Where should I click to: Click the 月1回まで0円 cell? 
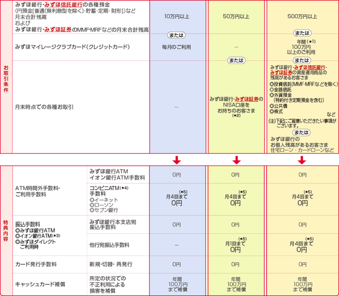(236, 245)
